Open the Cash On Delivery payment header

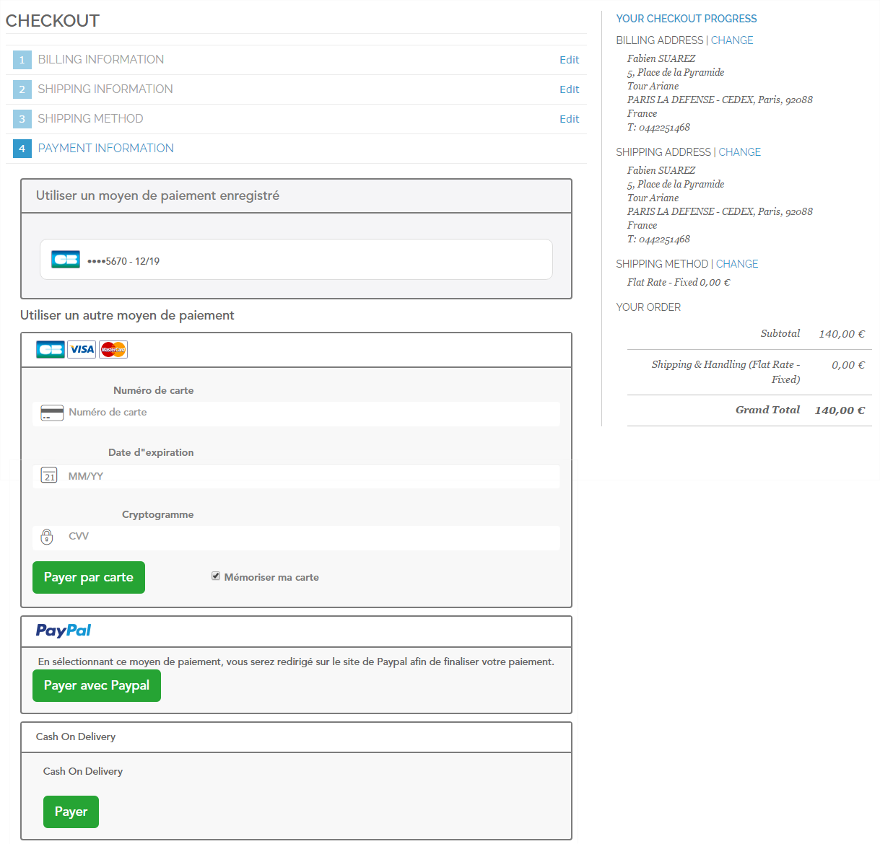click(x=76, y=737)
